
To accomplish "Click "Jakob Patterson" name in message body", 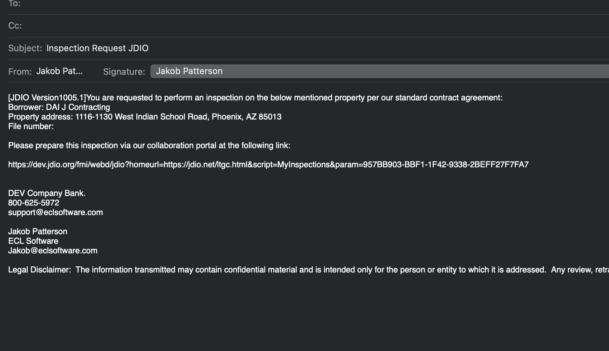I will tap(38, 231).
